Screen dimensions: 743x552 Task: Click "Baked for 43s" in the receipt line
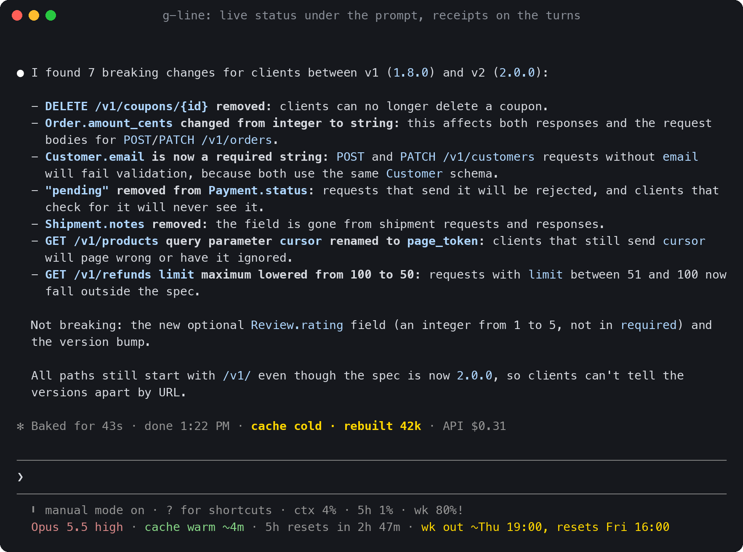click(77, 426)
